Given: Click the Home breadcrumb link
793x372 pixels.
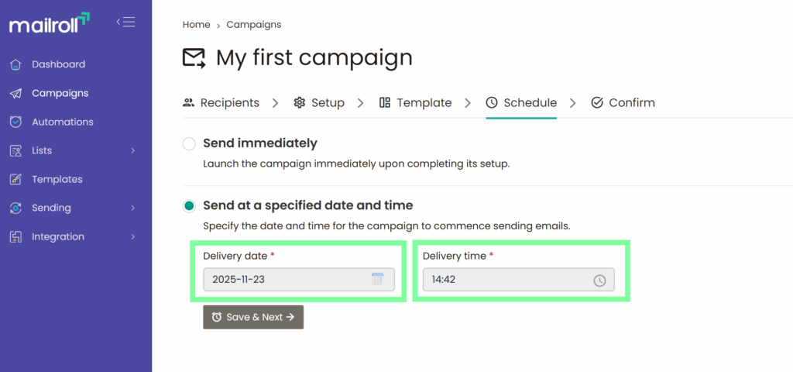Looking at the screenshot, I should [196, 25].
